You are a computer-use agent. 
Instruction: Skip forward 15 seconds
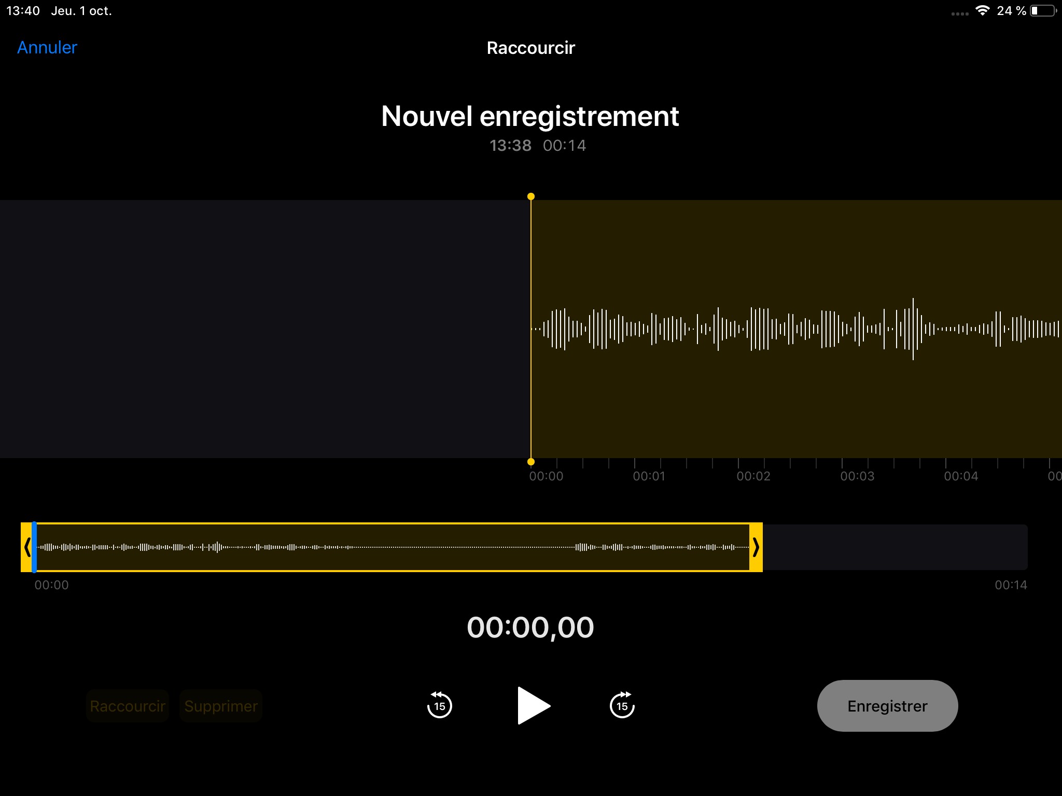(622, 705)
